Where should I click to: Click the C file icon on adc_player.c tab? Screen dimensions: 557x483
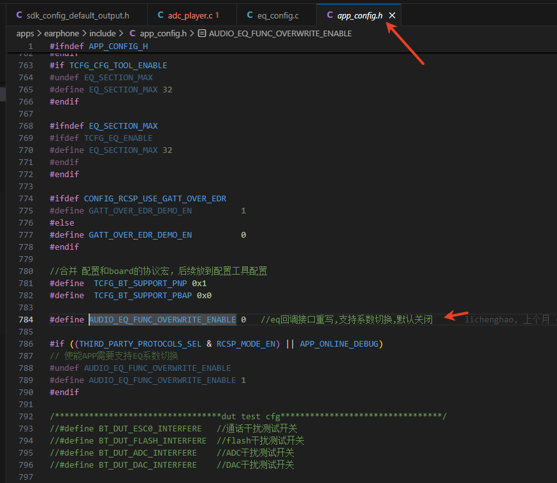click(161, 15)
